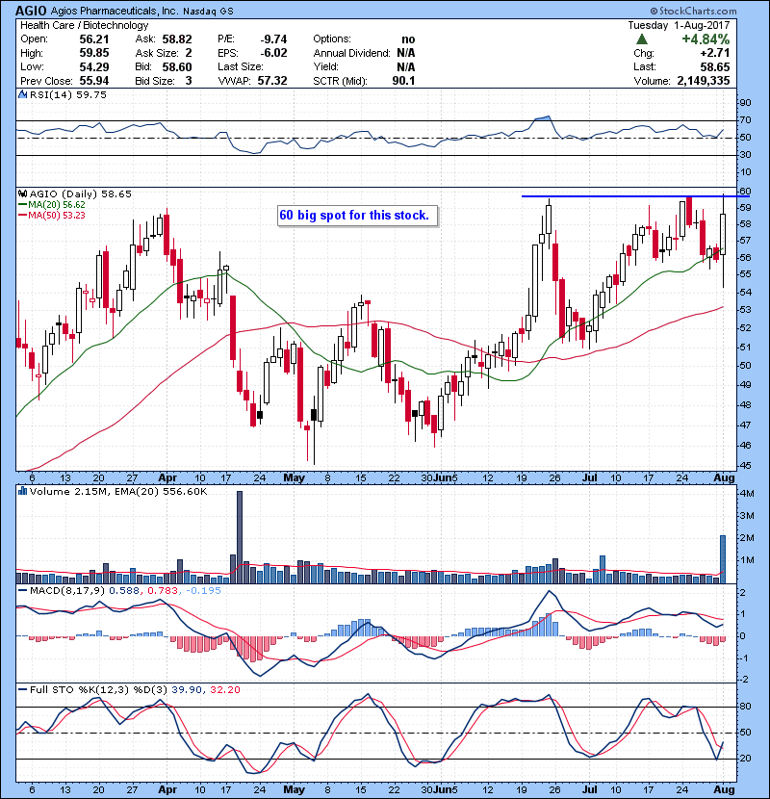
Task: Click the volume bars icon next to Volume 2.15M
Action: click(22, 491)
